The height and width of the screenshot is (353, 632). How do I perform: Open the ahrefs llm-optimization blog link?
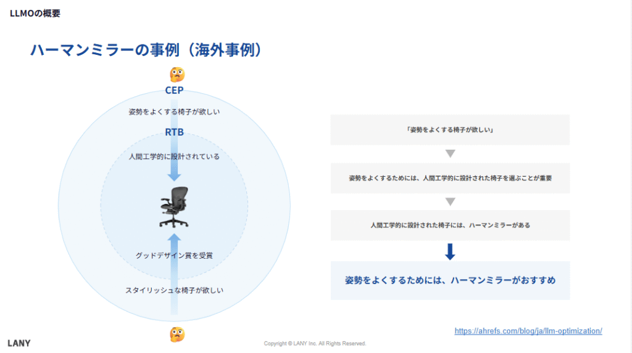tap(528, 331)
